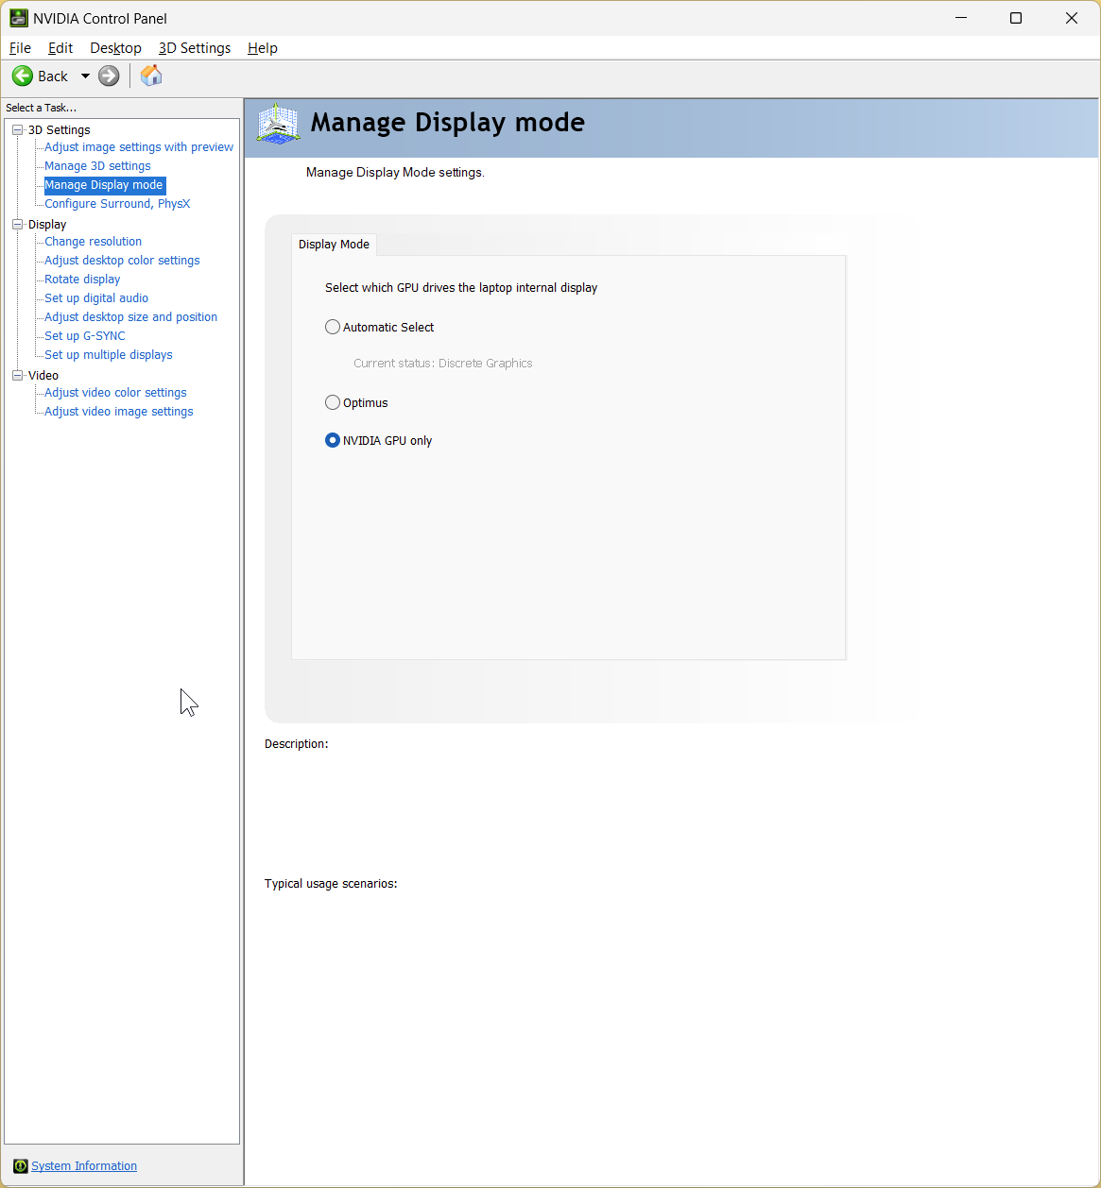The height and width of the screenshot is (1188, 1101).
Task: Open Configure Surround, PhysX page
Action: [117, 204]
